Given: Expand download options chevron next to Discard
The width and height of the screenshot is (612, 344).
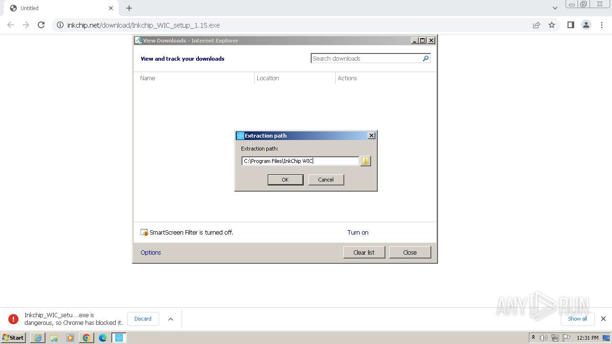Looking at the screenshot, I should pos(171,319).
